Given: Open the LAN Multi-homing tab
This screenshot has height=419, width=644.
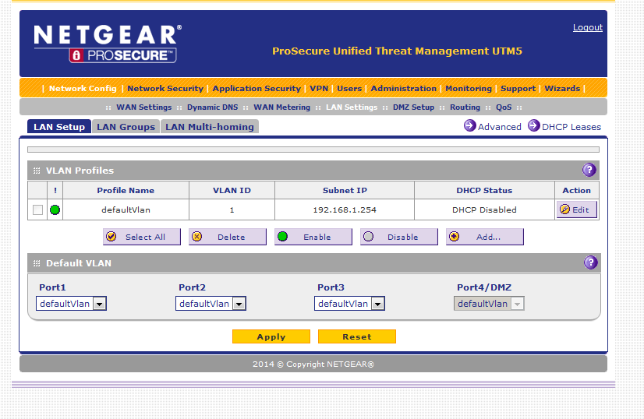Looking at the screenshot, I should pos(209,127).
